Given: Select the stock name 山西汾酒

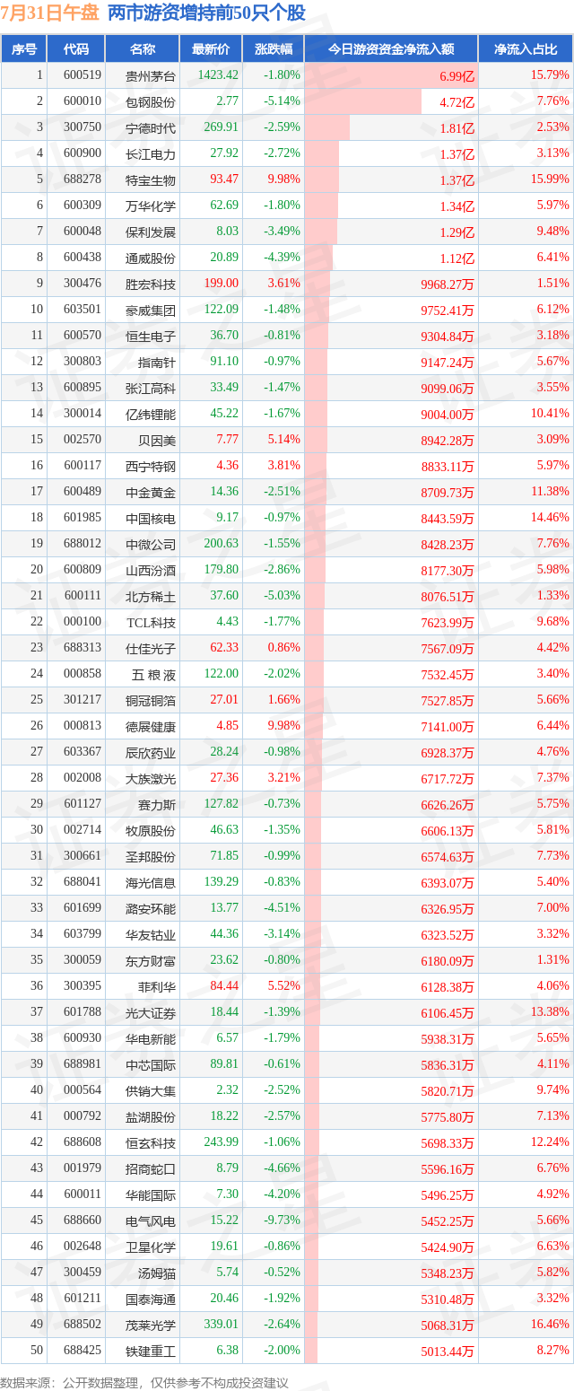Looking at the screenshot, I should click(x=151, y=570).
